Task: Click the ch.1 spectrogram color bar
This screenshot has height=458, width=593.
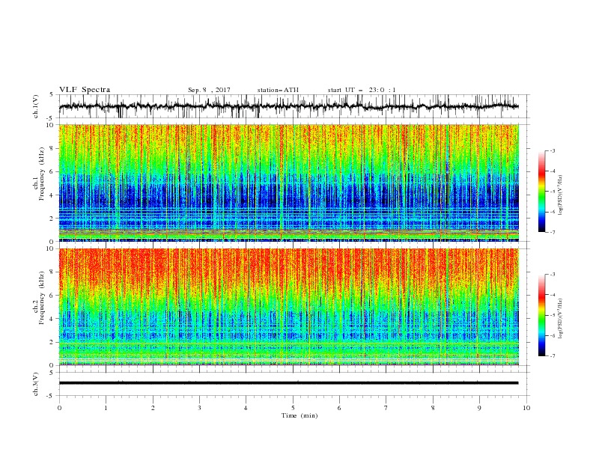Action: [x=541, y=192]
